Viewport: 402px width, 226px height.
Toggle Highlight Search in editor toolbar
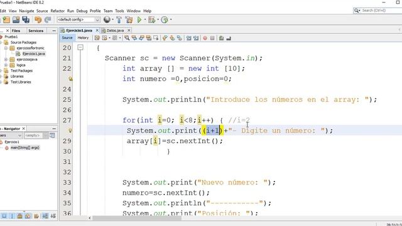click(148, 38)
